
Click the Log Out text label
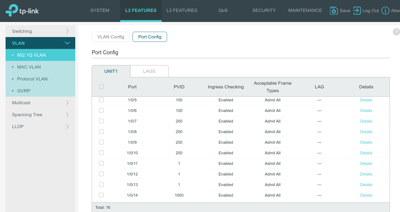point(371,11)
